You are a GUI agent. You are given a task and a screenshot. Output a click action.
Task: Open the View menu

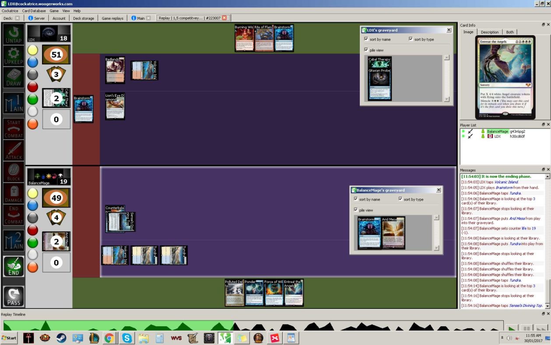tap(66, 11)
